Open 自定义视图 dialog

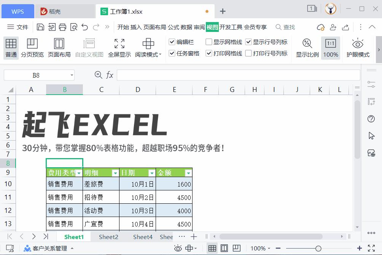(x=88, y=47)
